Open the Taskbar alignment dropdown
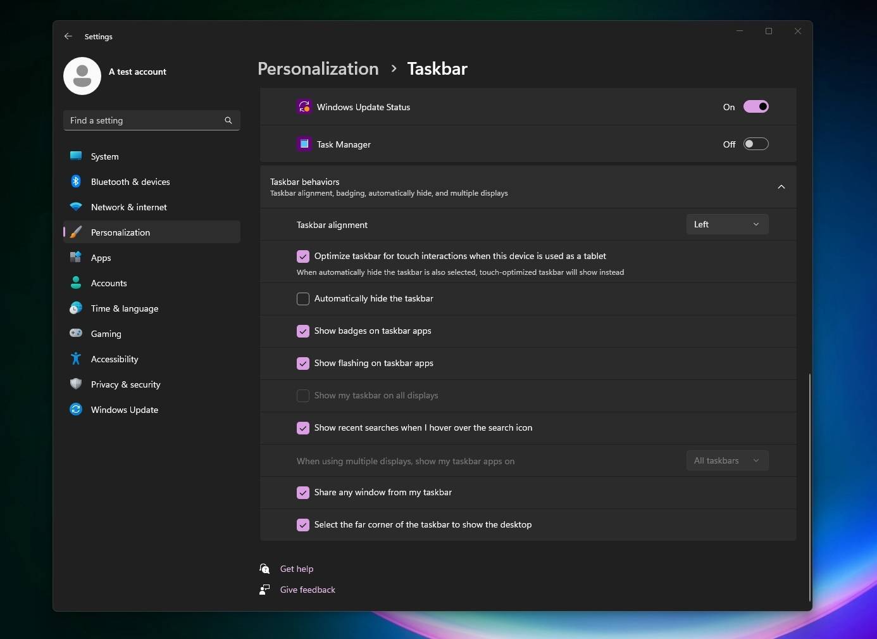Viewport: 877px width, 639px height. [726, 224]
